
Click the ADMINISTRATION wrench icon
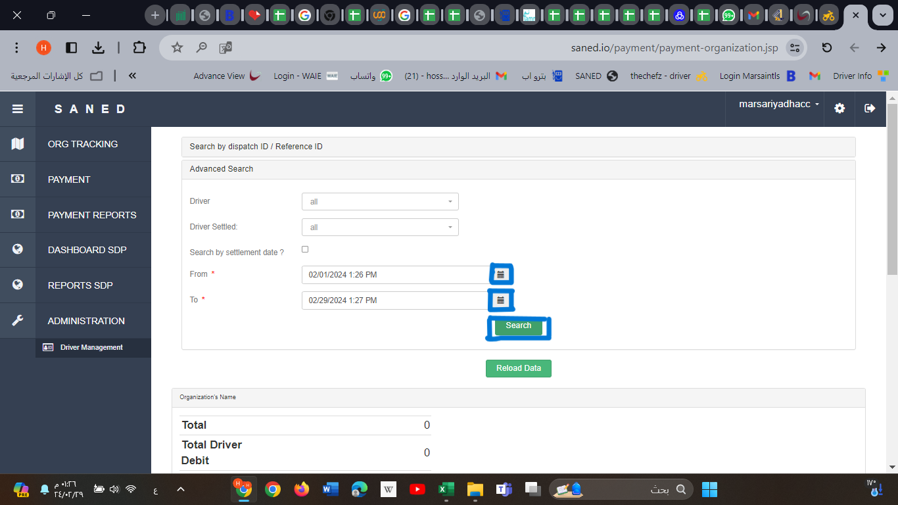click(x=18, y=321)
